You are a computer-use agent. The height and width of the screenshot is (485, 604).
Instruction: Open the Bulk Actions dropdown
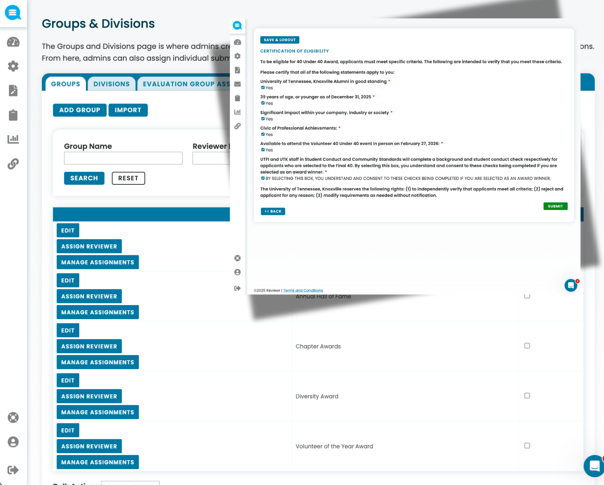(130, 483)
